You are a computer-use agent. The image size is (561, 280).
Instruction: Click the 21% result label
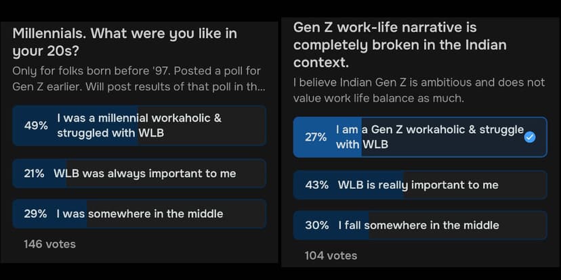34,174
